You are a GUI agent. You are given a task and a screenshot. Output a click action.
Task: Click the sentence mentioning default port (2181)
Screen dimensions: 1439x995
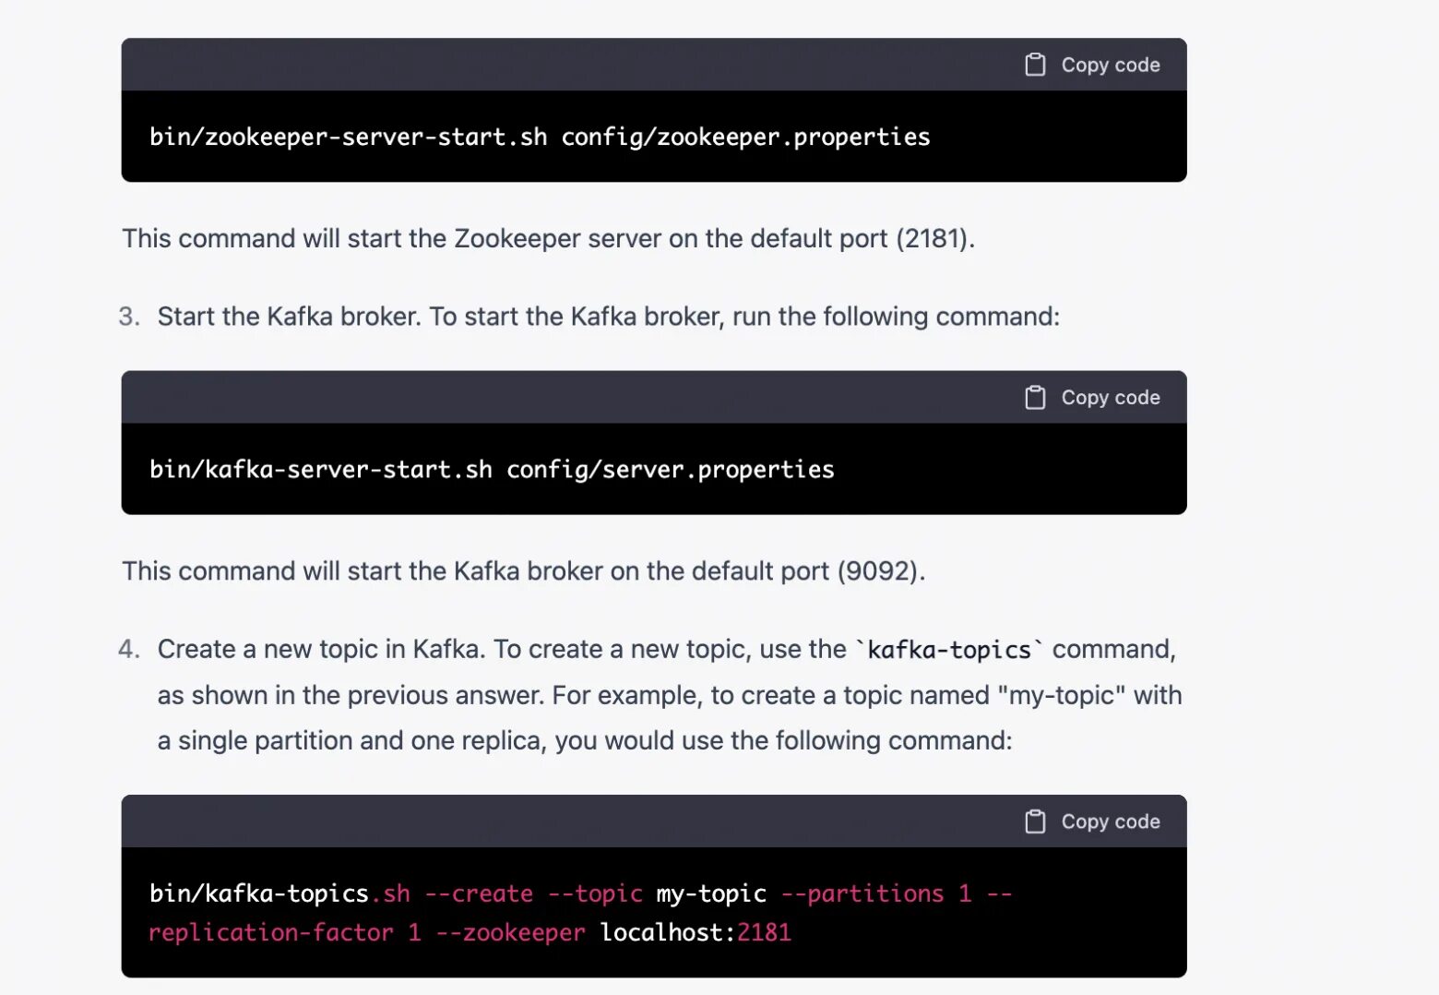548,239
